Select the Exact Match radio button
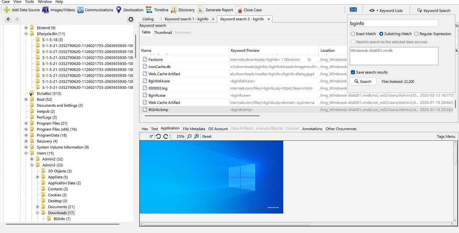459x233 pixels. click(353, 34)
